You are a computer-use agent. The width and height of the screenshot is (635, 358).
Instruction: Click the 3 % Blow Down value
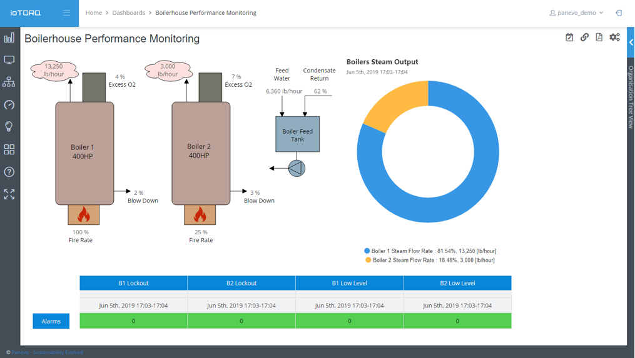click(255, 193)
